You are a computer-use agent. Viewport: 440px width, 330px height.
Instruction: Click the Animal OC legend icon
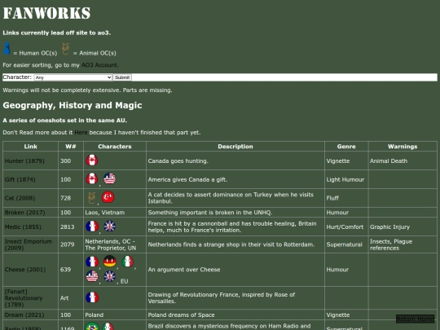click(x=65, y=49)
